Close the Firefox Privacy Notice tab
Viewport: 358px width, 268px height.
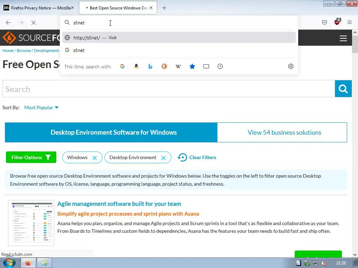click(x=72, y=8)
